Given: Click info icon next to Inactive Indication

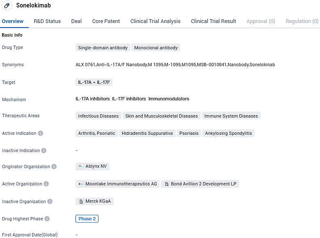Looking at the screenshot, I should [44, 150].
